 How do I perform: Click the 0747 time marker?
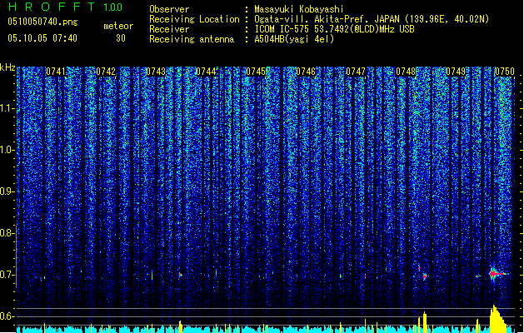point(356,72)
